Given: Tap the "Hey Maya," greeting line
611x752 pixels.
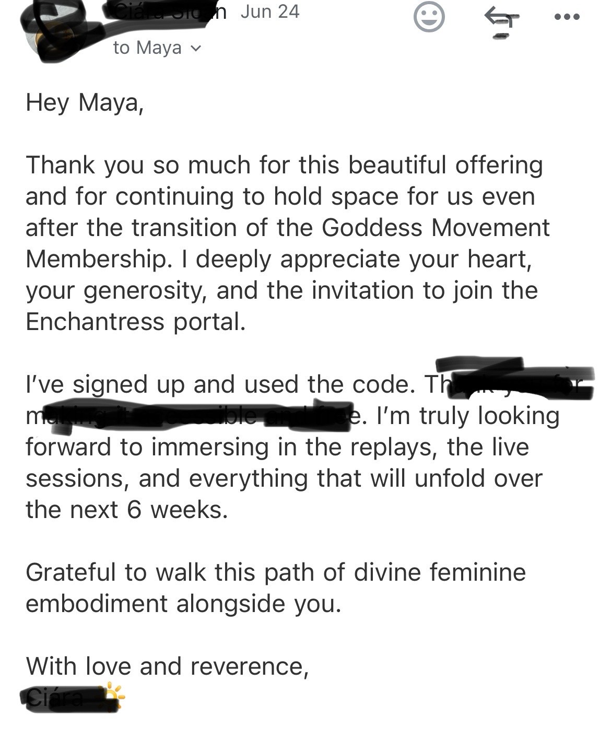Looking at the screenshot, I should click(85, 103).
